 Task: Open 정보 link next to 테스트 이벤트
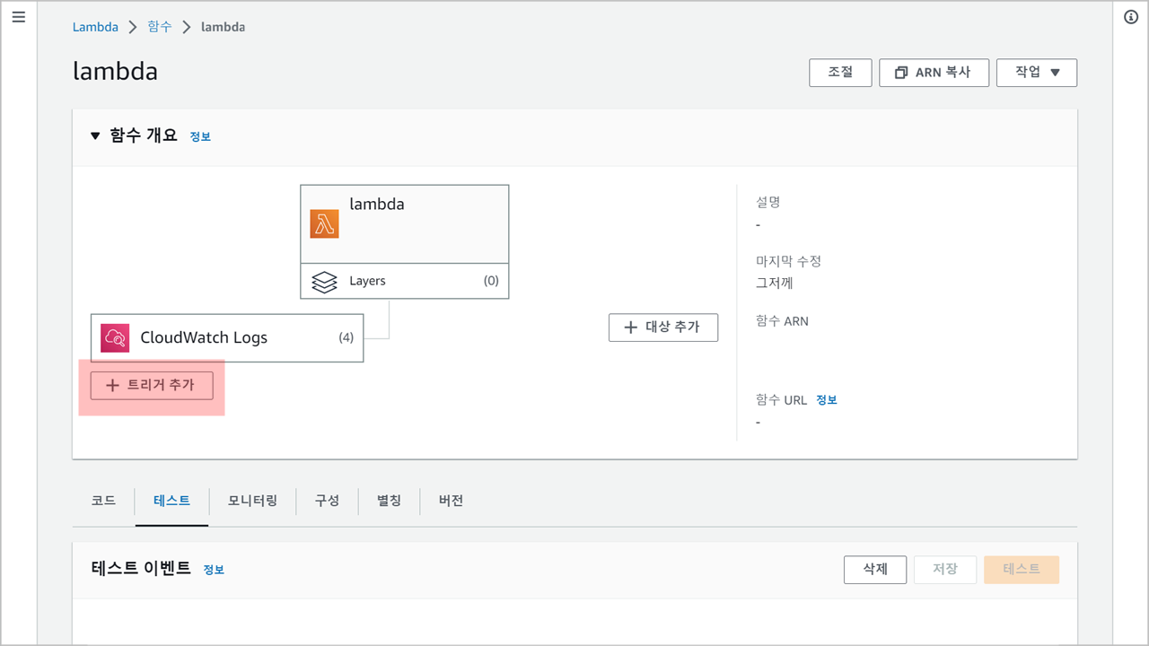pyautogui.click(x=214, y=570)
